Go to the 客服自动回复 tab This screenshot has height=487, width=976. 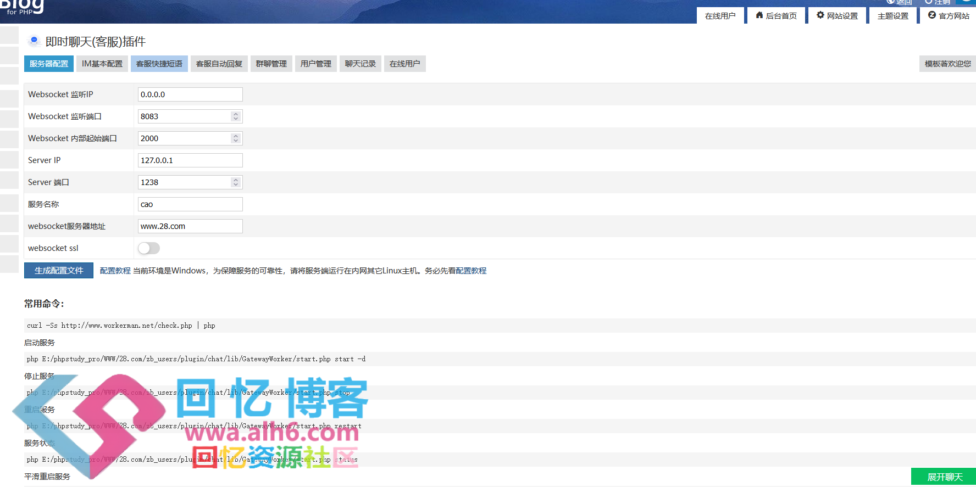pyautogui.click(x=219, y=64)
